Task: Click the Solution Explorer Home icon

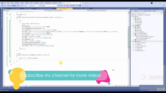Action: click(x=135, y=11)
